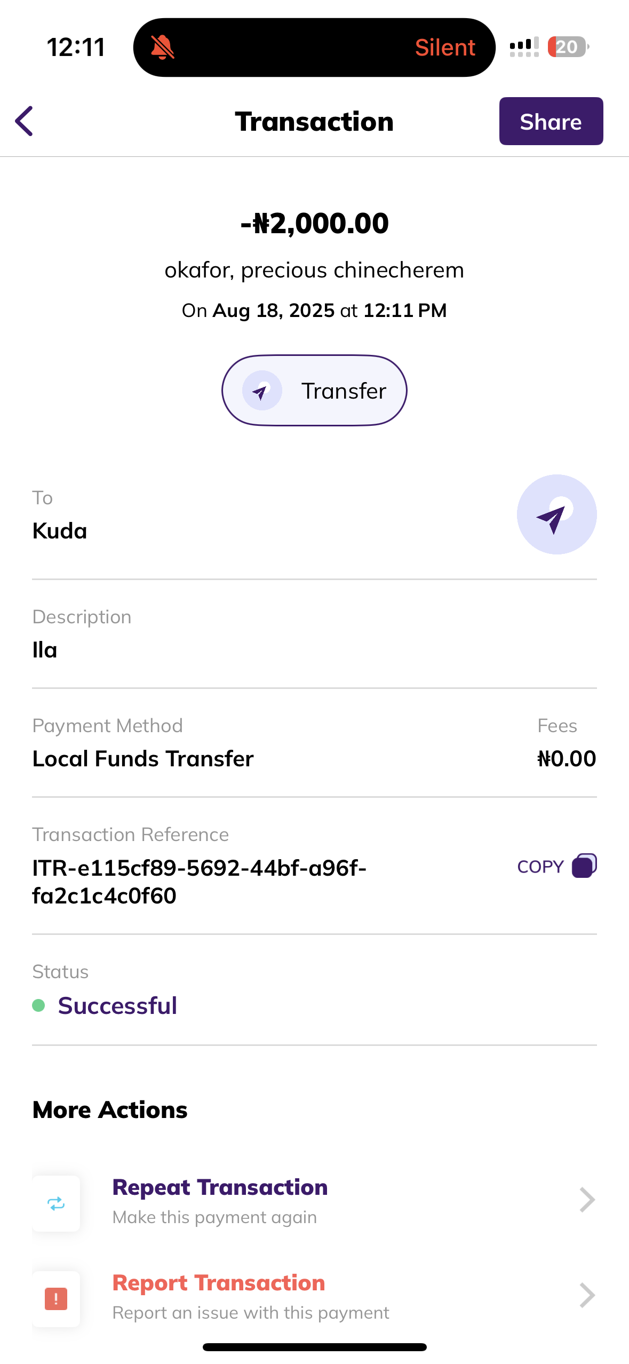Tap the copy reference icon
629x1364 pixels.
click(x=584, y=866)
